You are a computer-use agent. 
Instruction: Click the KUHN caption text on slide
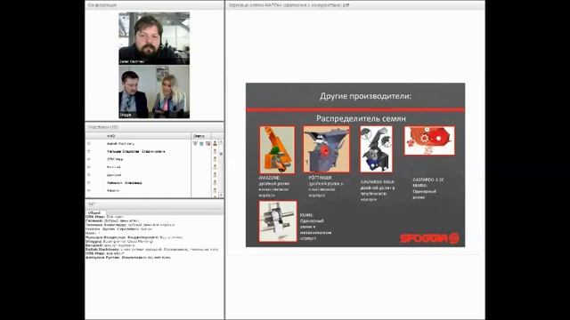click(x=315, y=227)
